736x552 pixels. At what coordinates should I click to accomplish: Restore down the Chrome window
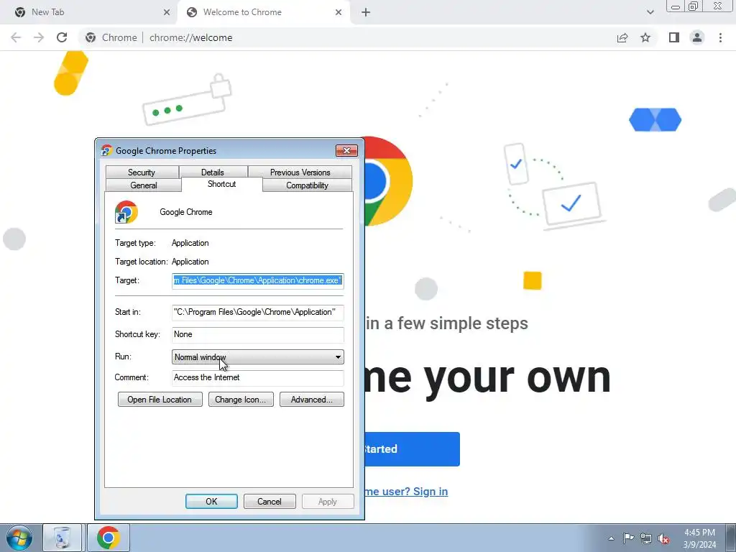(x=693, y=6)
